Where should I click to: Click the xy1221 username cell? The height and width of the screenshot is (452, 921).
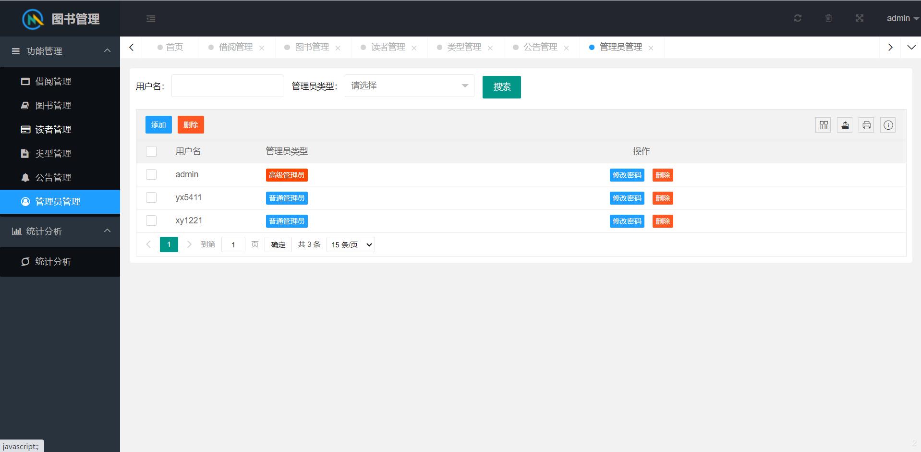coord(189,220)
